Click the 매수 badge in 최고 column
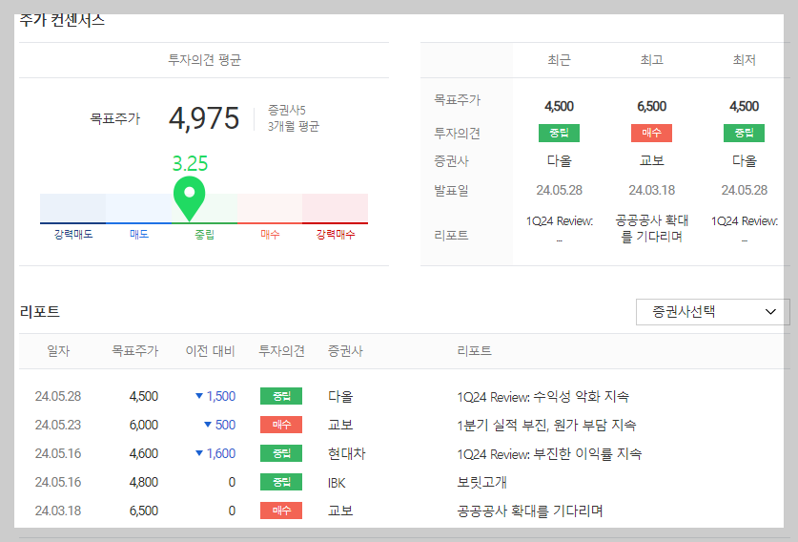798x542 pixels. click(651, 133)
